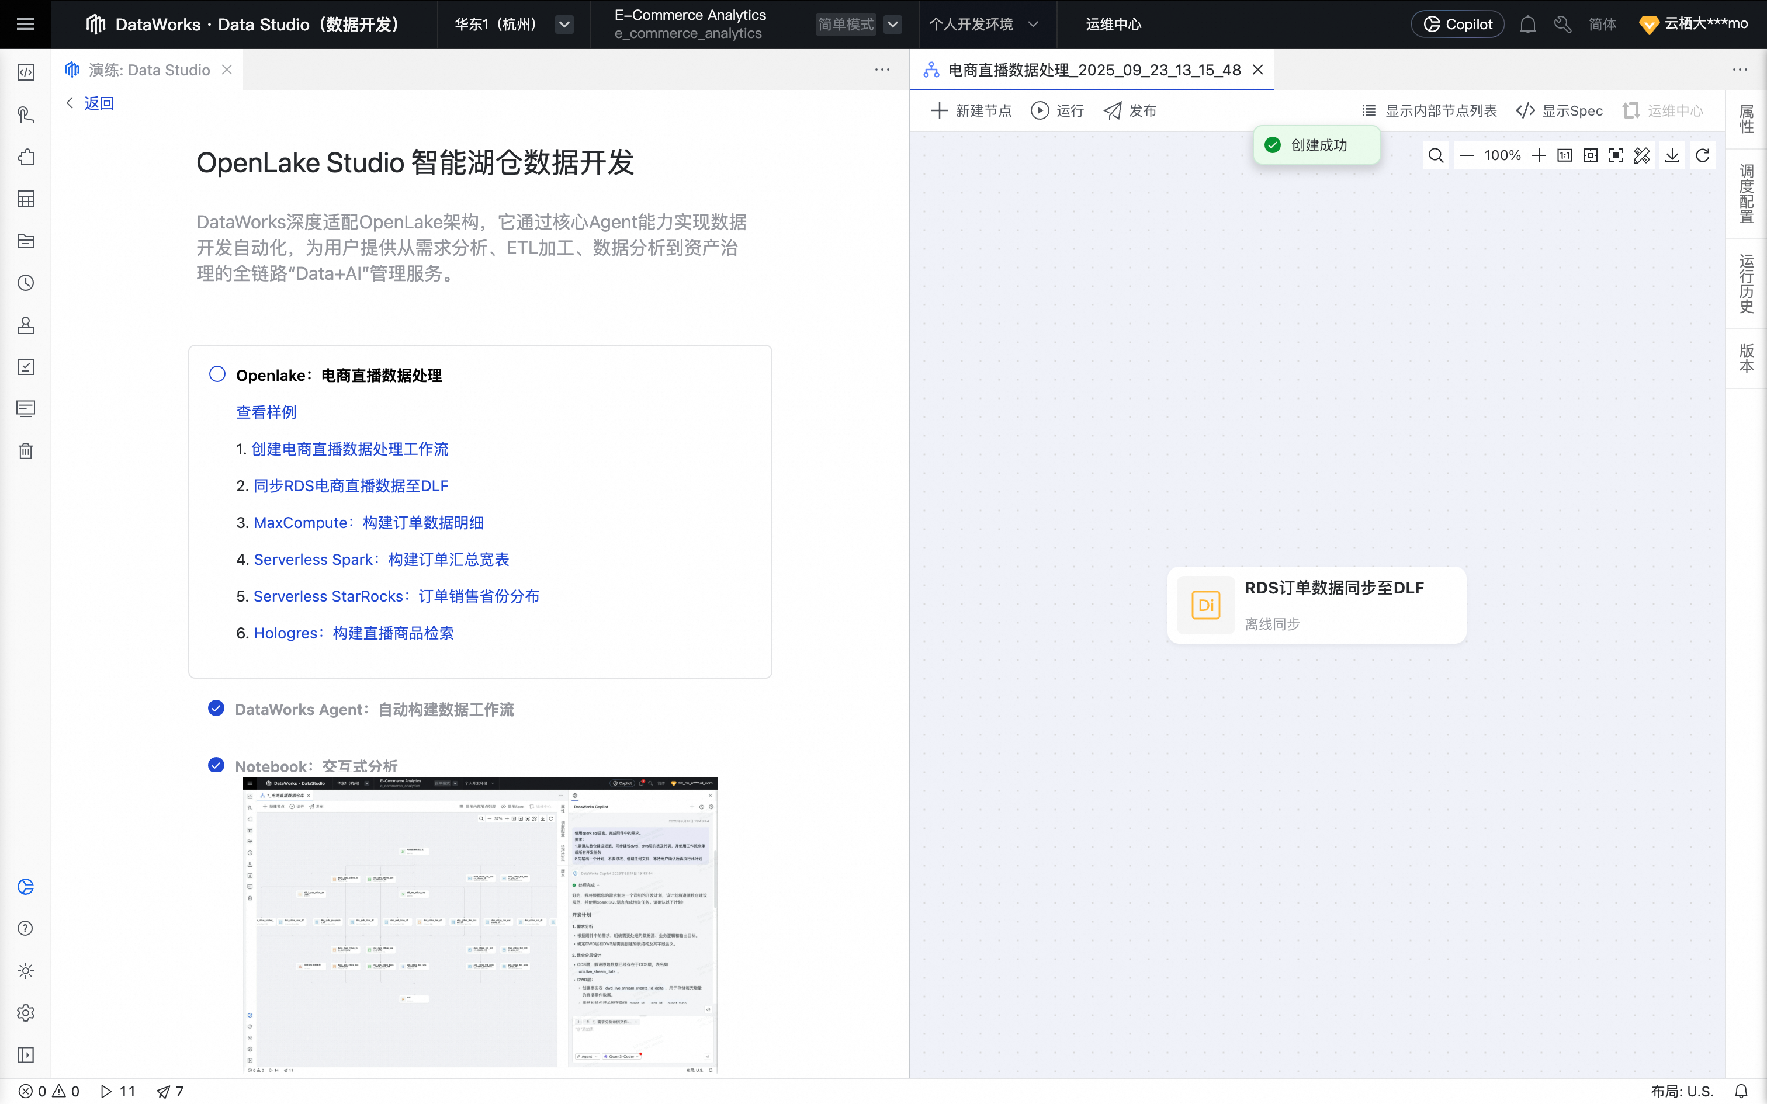
Task: Select the Openlake 电商直播数据处理 radio
Action: click(217, 374)
